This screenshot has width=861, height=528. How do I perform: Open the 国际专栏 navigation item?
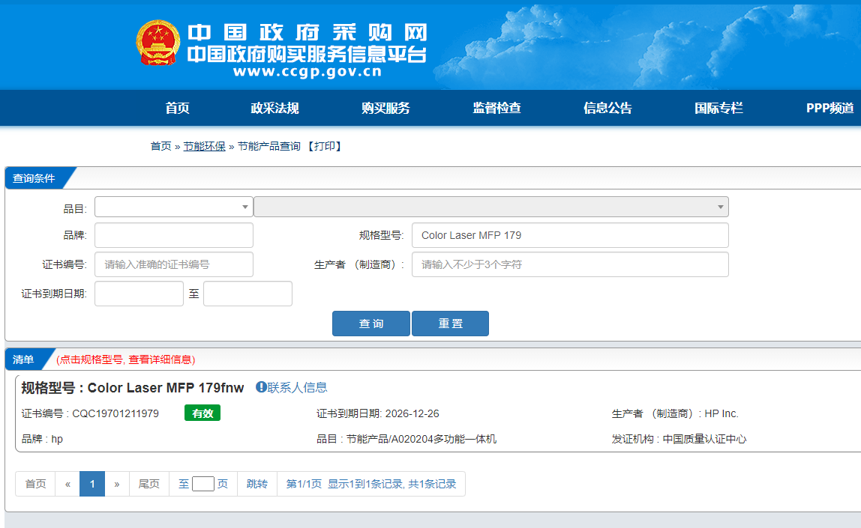(718, 108)
